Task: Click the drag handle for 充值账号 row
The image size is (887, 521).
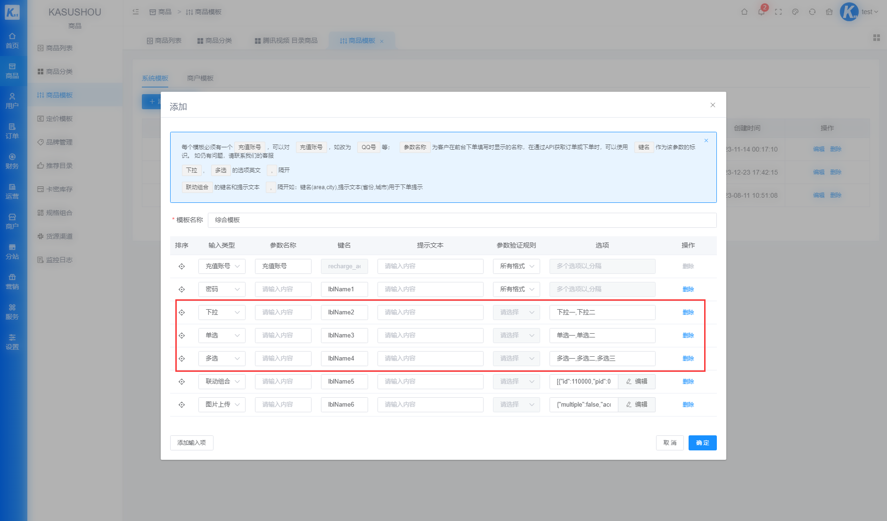Action: point(181,266)
